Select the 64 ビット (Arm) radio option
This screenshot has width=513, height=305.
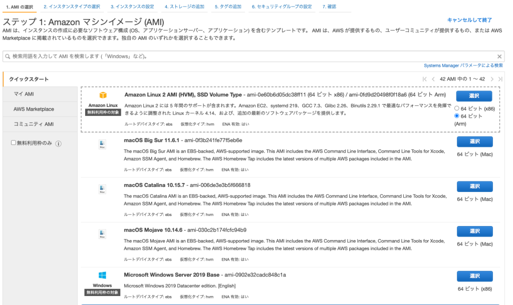coord(457,116)
